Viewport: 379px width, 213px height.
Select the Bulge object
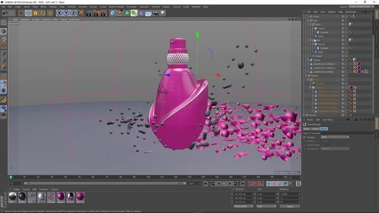[319, 56]
